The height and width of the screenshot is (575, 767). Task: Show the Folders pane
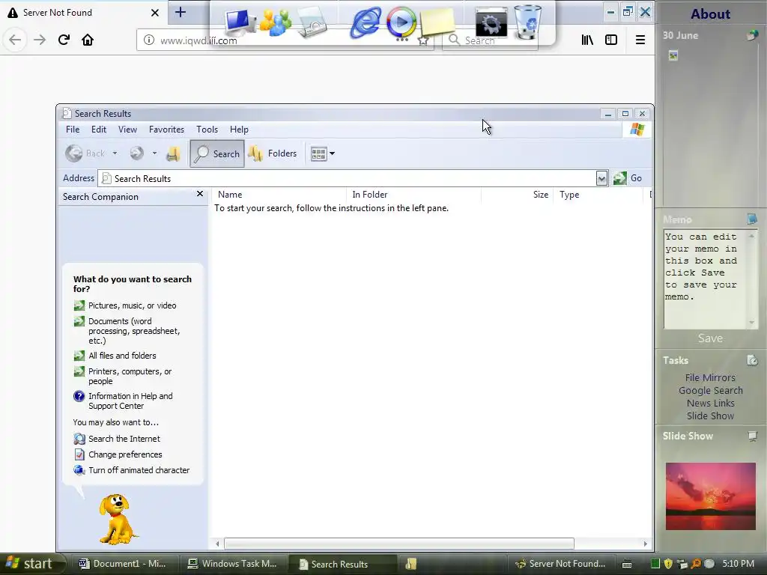coord(273,153)
